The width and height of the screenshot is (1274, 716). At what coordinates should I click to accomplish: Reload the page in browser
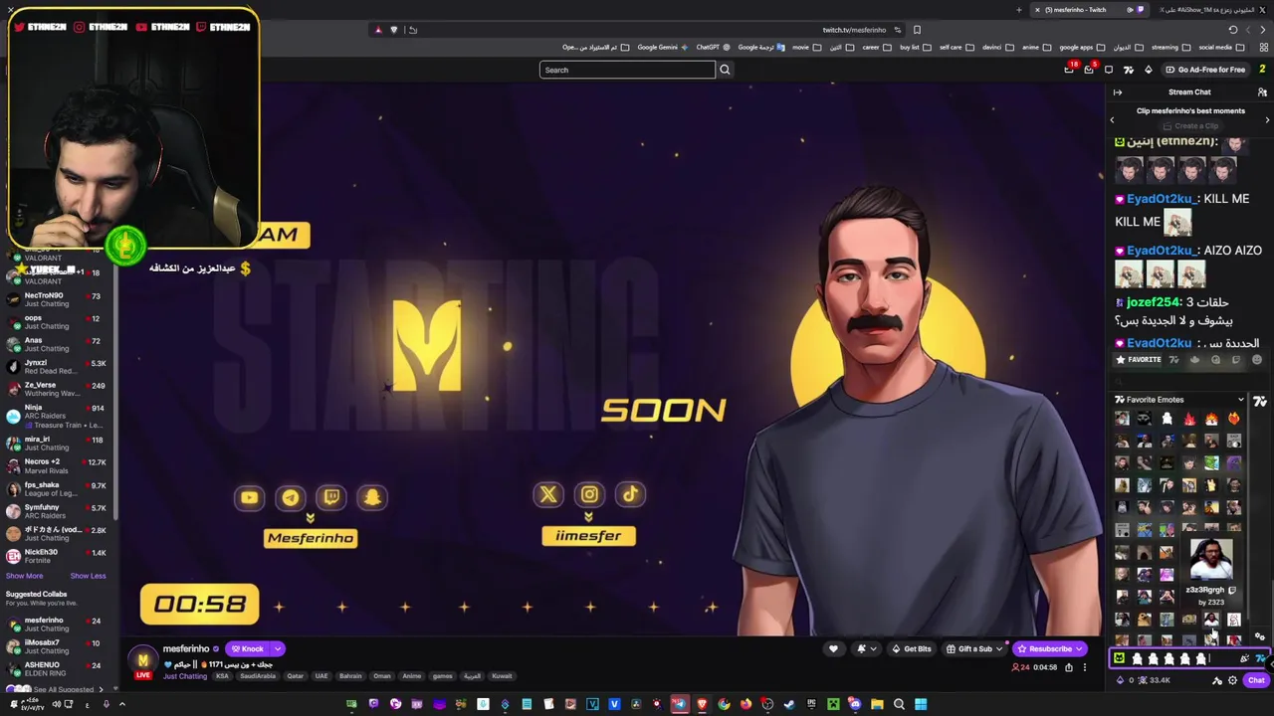click(x=1232, y=30)
